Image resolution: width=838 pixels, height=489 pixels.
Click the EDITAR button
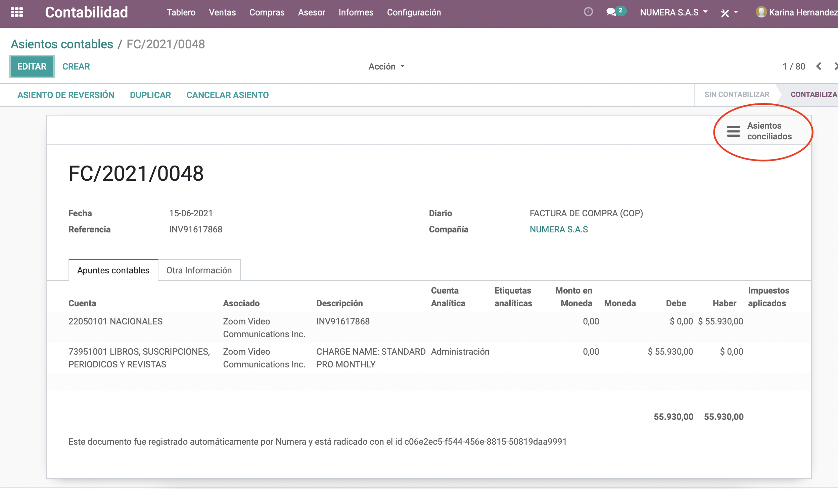[32, 66]
